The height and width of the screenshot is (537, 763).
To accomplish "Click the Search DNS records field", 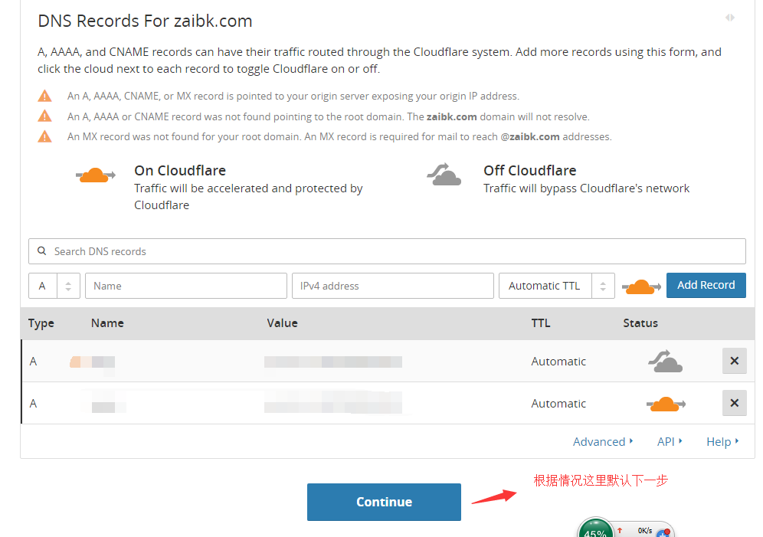I will tap(387, 251).
